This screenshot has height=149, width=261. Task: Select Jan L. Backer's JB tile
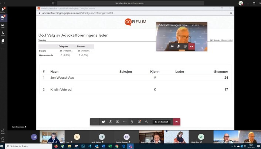[x=102, y=137]
